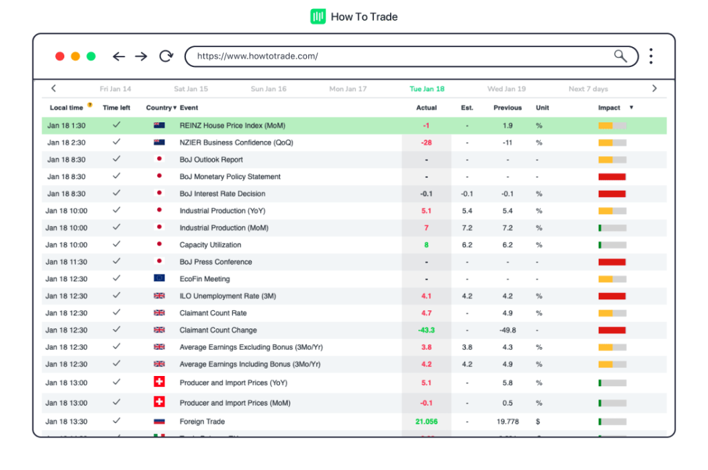
Task: Click the EU flag beside EcoFin Meeting
Action: pos(159,279)
